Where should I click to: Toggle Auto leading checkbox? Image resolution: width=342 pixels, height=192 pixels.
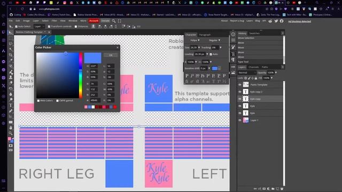point(211,54)
